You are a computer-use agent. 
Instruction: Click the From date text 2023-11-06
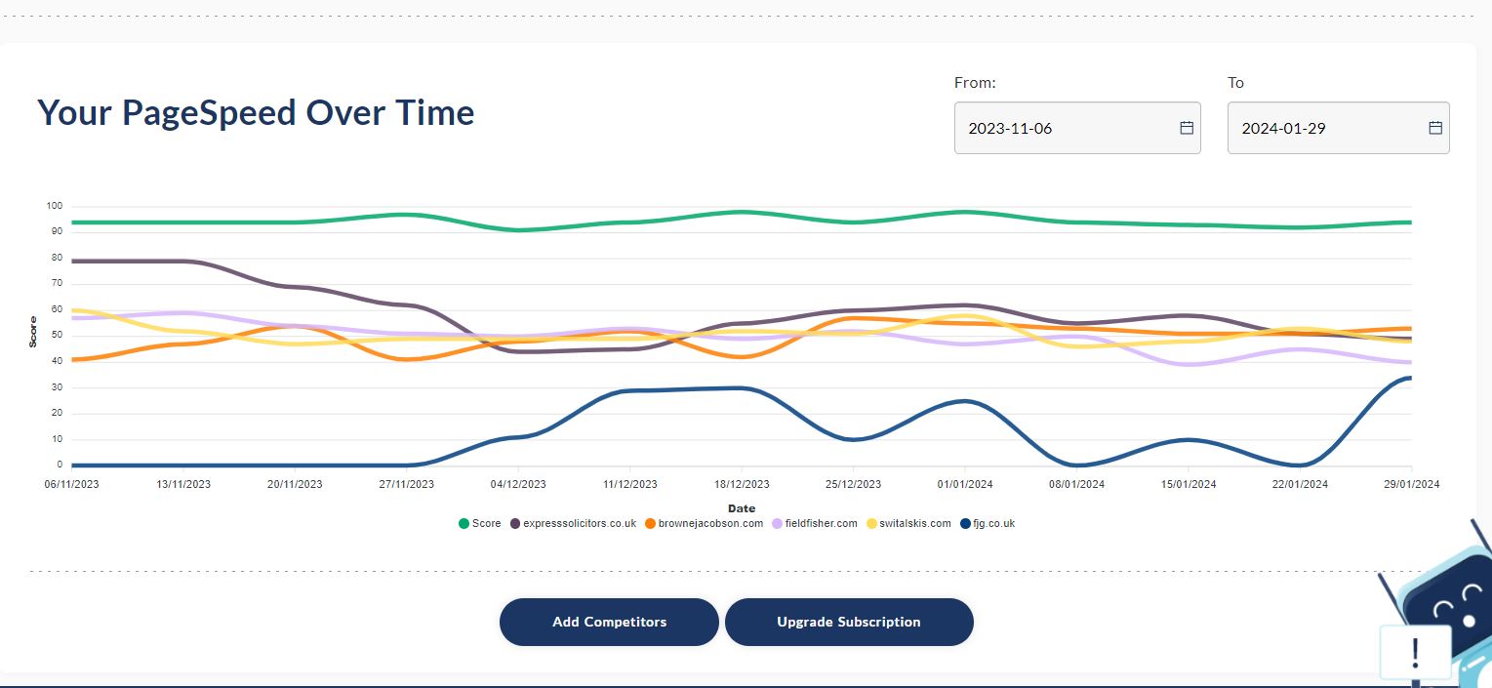pyautogui.click(x=1010, y=128)
